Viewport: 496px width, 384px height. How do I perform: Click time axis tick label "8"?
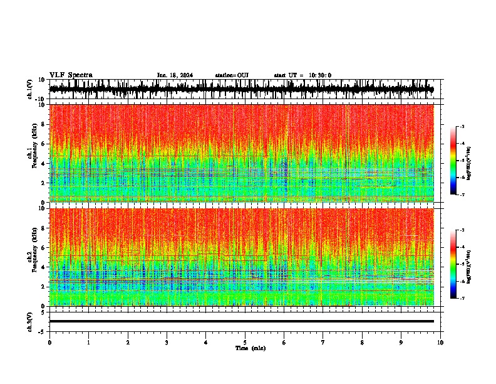pos(362,343)
